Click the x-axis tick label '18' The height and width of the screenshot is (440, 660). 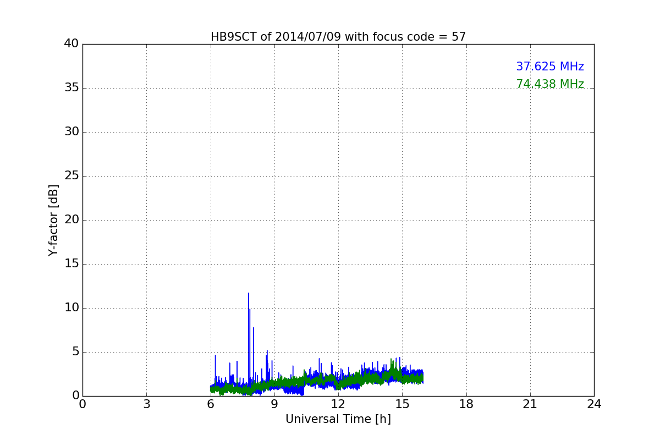pyautogui.click(x=466, y=404)
